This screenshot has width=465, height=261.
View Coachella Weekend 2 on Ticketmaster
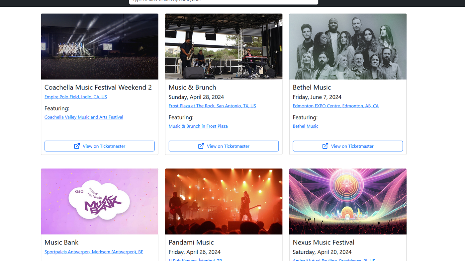(100, 146)
